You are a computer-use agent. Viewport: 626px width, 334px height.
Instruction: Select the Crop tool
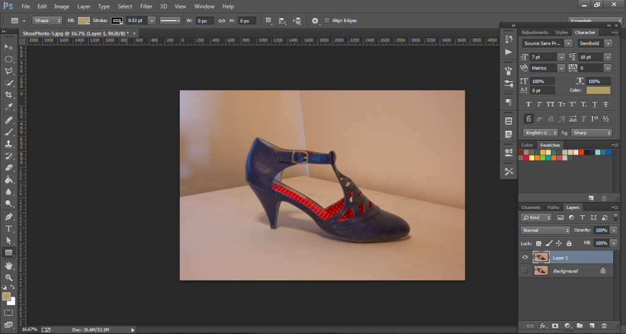tap(9, 95)
